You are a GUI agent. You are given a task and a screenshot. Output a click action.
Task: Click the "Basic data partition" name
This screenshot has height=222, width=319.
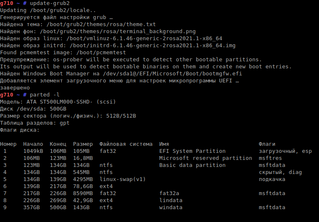coord(192,165)
